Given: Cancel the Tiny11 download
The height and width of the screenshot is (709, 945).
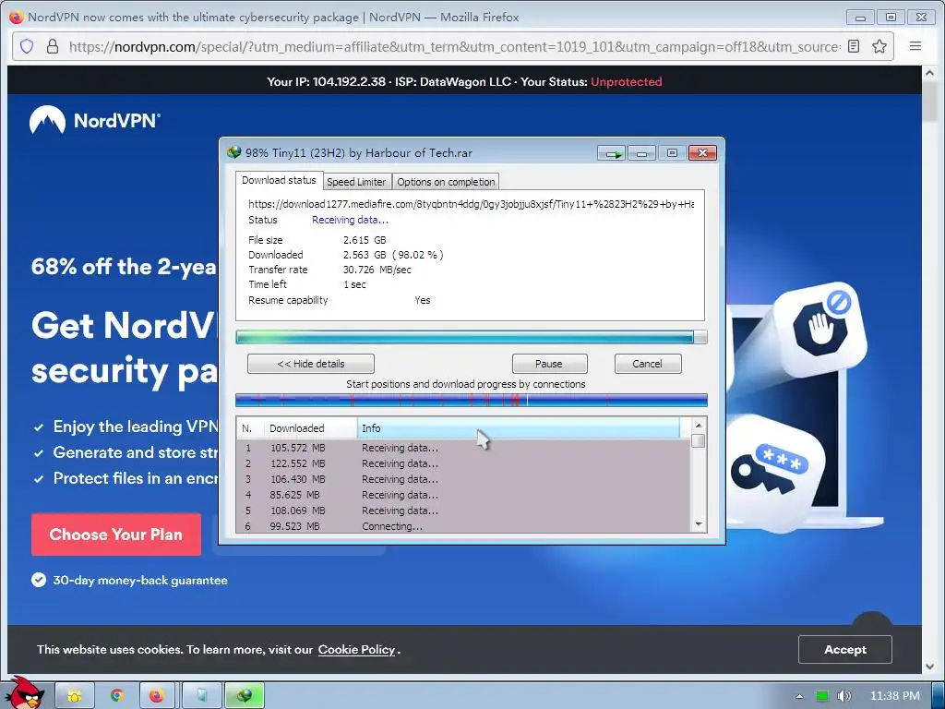Looking at the screenshot, I should coord(647,364).
